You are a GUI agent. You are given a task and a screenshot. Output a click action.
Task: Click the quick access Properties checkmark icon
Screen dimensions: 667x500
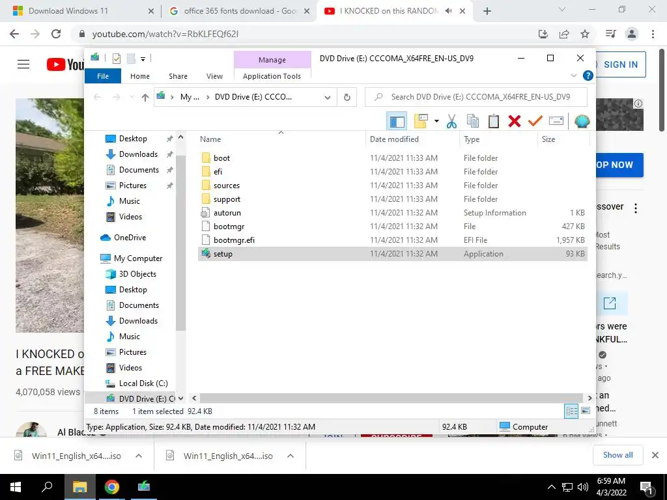(116, 59)
